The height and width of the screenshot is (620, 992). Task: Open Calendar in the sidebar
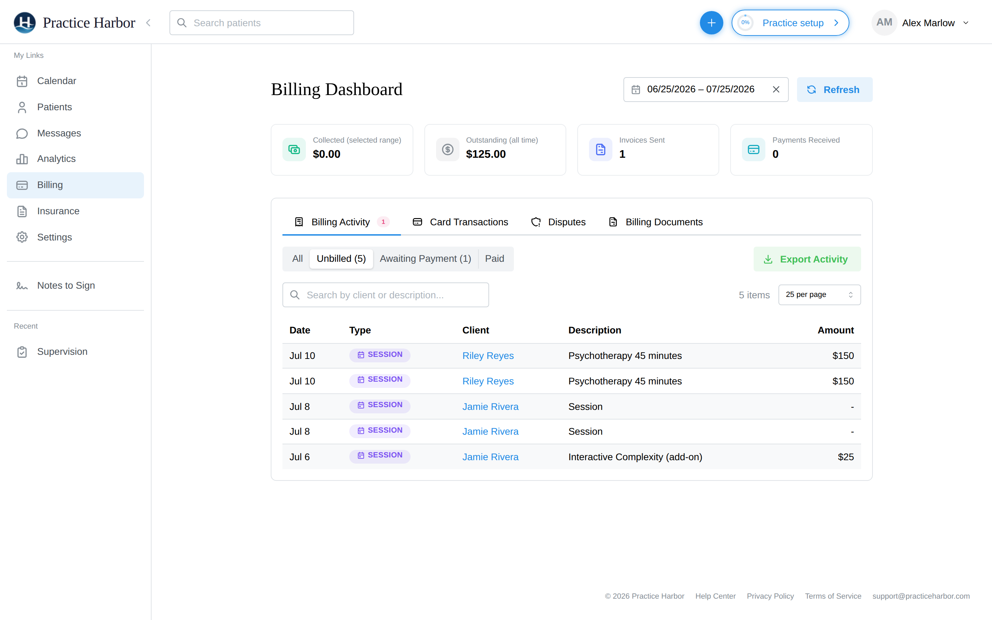click(x=75, y=81)
